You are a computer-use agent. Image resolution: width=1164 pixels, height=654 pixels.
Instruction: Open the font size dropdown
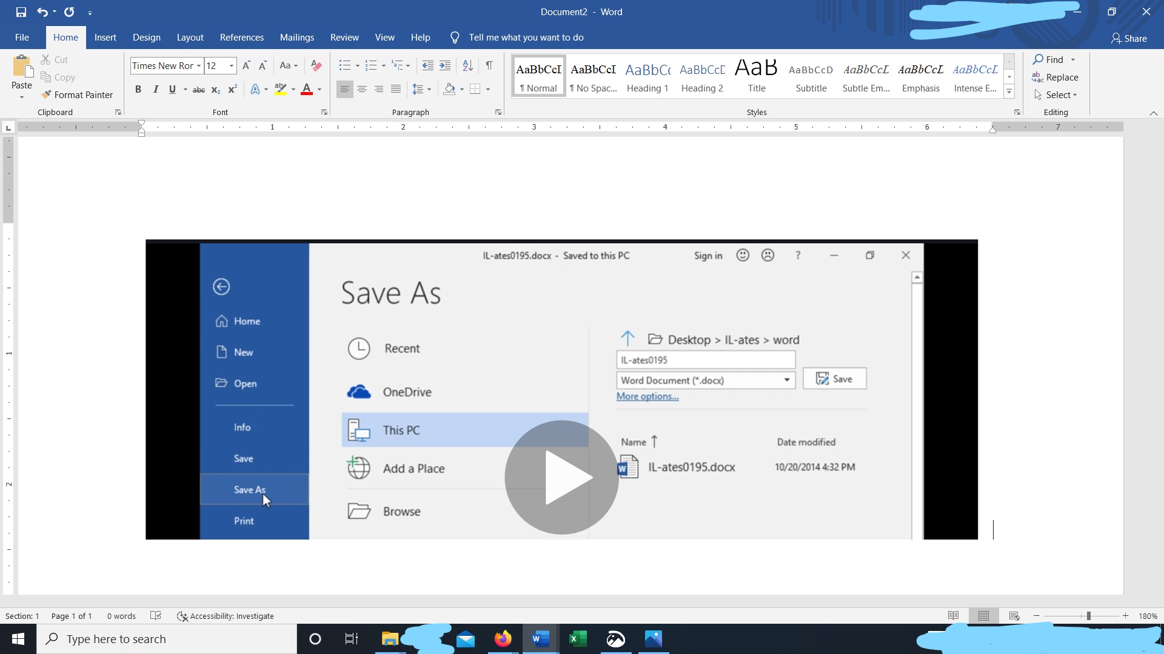(232, 65)
